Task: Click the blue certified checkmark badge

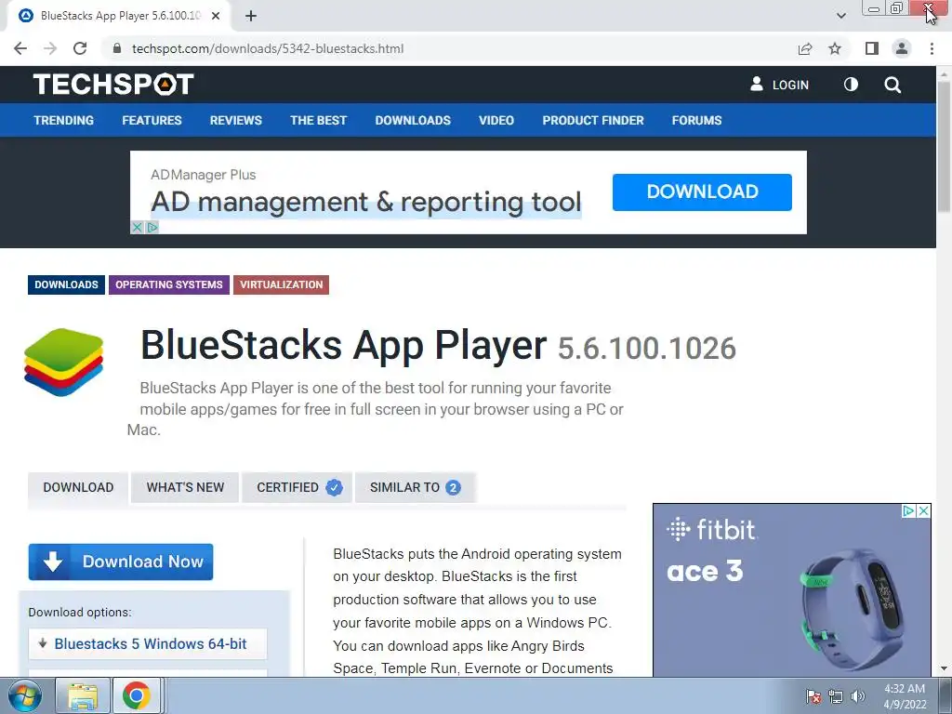Action: click(334, 487)
